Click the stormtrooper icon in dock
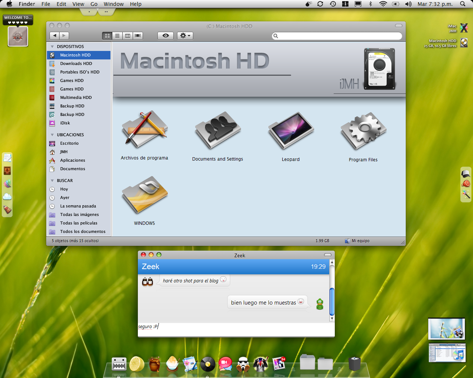This screenshot has width=473, height=378. (243, 364)
